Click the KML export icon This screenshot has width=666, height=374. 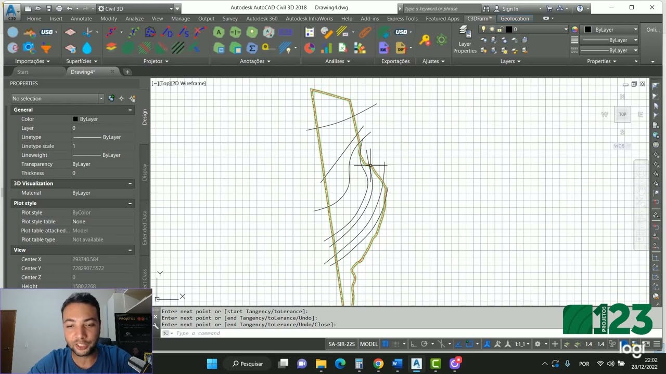384,48
